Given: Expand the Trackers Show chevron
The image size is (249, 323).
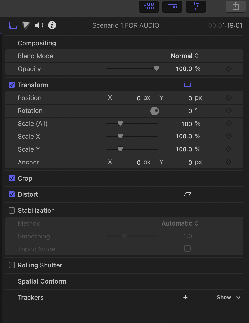Looking at the screenshot, I should coord(238,298).
